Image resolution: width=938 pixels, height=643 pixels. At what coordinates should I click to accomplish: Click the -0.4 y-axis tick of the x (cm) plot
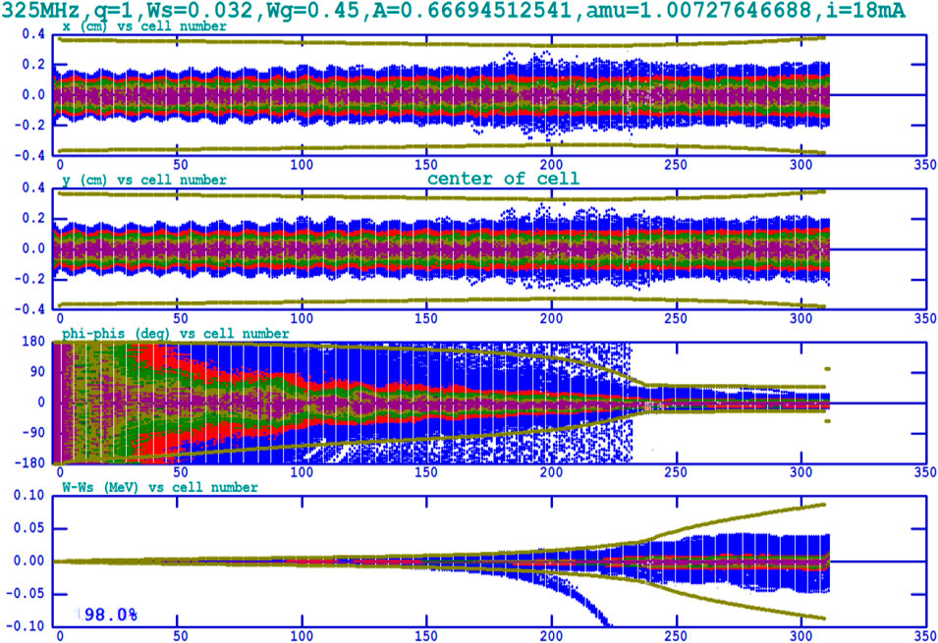coord(29,155)
